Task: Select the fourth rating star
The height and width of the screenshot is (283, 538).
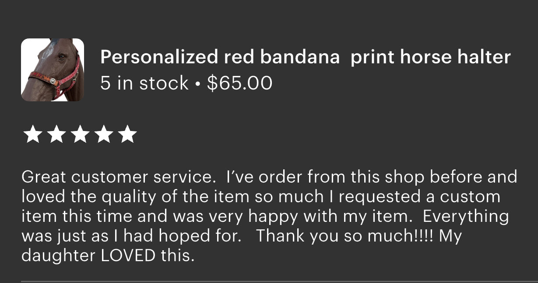Action: [104, 134]
